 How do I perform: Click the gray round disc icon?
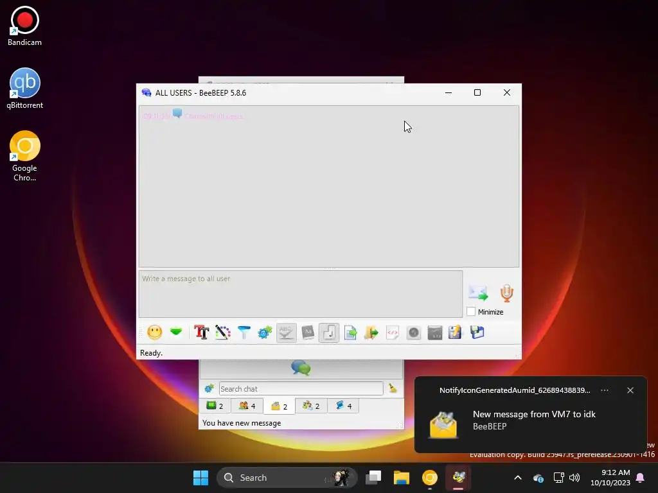point(414,333)
